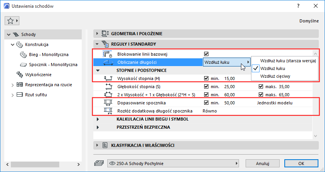Click settings list scroll down arrow
This screenshot has height=172, width=325.
(x=315, y=136)
